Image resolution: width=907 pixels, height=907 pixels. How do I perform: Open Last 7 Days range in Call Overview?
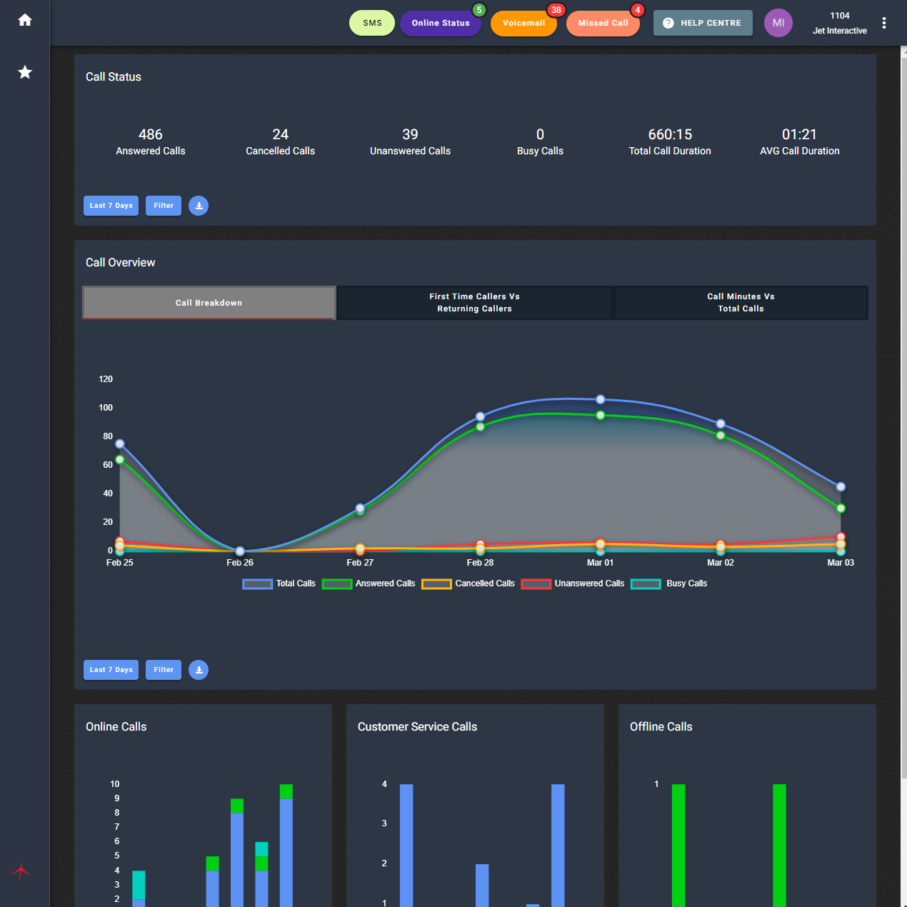point(111,670)
